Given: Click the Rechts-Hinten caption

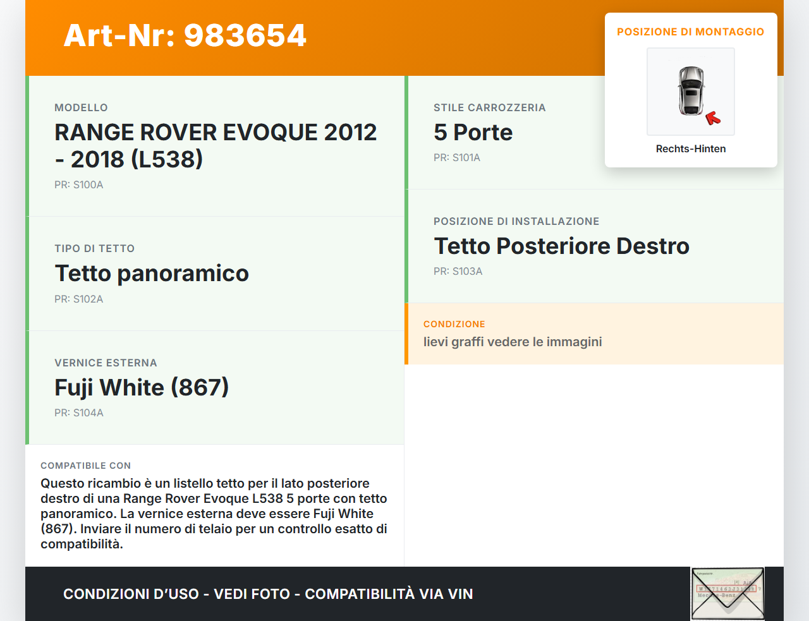Looking at the screenshot, I should pyautogui.click(x=690, y=148).
